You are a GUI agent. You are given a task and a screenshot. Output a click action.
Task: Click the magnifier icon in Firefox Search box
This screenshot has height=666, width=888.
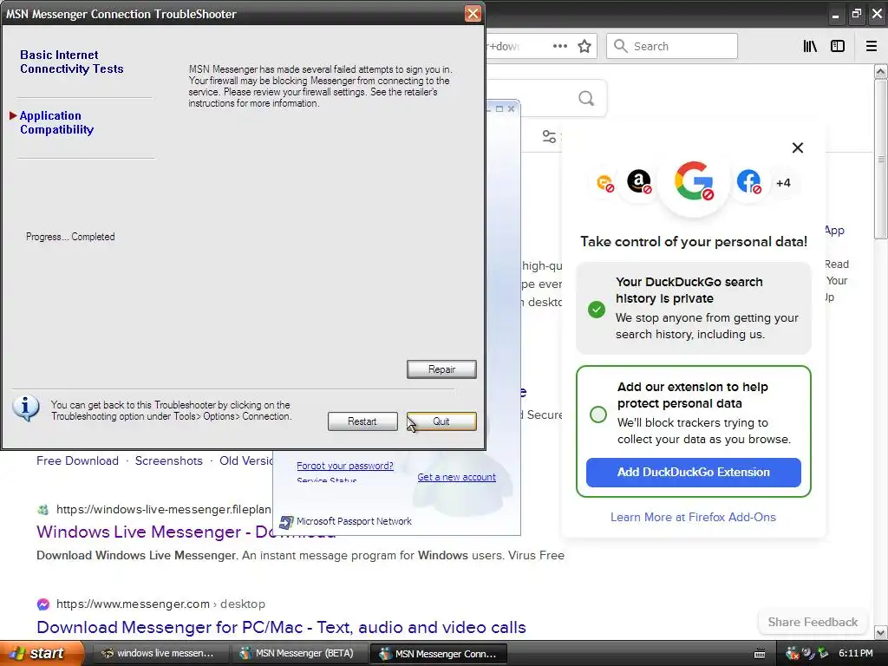click(621, 46)
